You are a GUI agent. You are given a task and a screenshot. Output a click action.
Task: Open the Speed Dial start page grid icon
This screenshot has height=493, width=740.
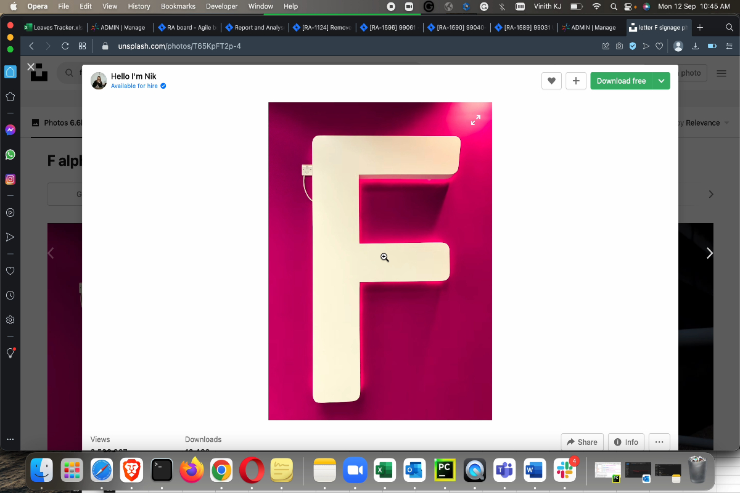tap(83, 46)
